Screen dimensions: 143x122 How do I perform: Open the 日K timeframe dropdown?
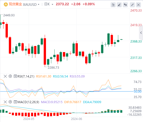coord(53,5)
